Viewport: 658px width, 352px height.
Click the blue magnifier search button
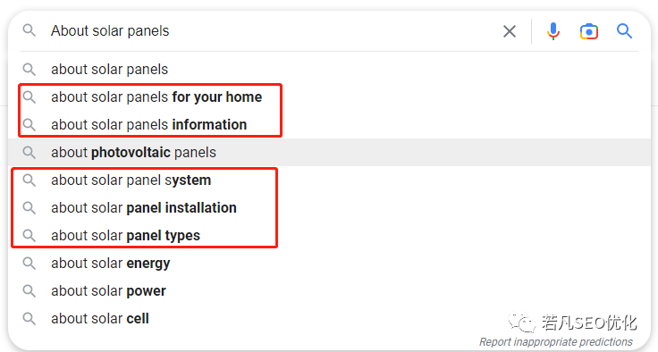coord(624,31)
